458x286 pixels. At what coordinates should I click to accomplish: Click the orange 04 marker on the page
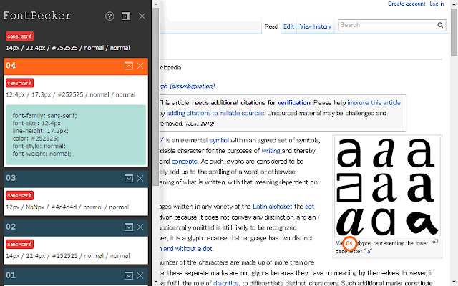(349, 243)
